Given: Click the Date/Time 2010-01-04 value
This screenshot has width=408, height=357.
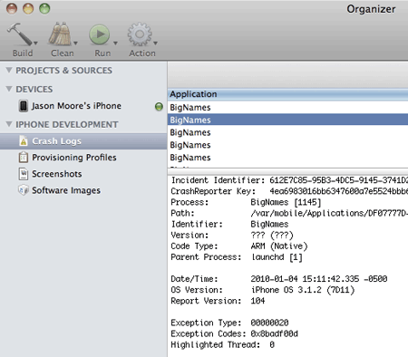Looking at the screenshot, I should point(319,279).
